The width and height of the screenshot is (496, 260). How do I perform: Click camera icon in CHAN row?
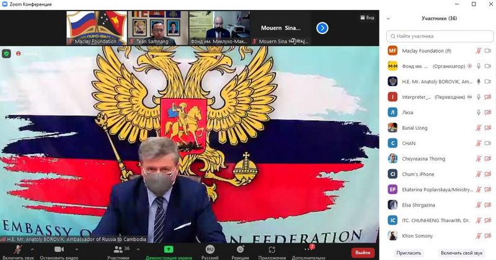488,143
